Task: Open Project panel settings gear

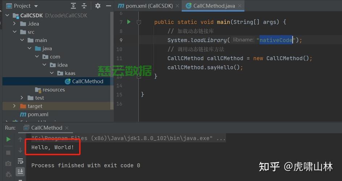Action: click(98, 6)
